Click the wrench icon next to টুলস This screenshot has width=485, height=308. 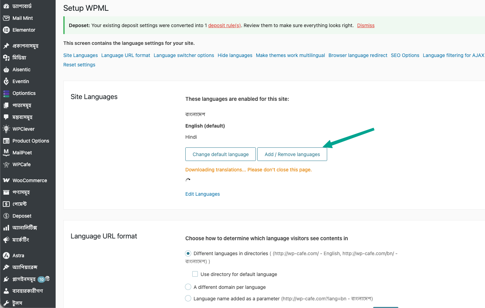tap(6, 303)
